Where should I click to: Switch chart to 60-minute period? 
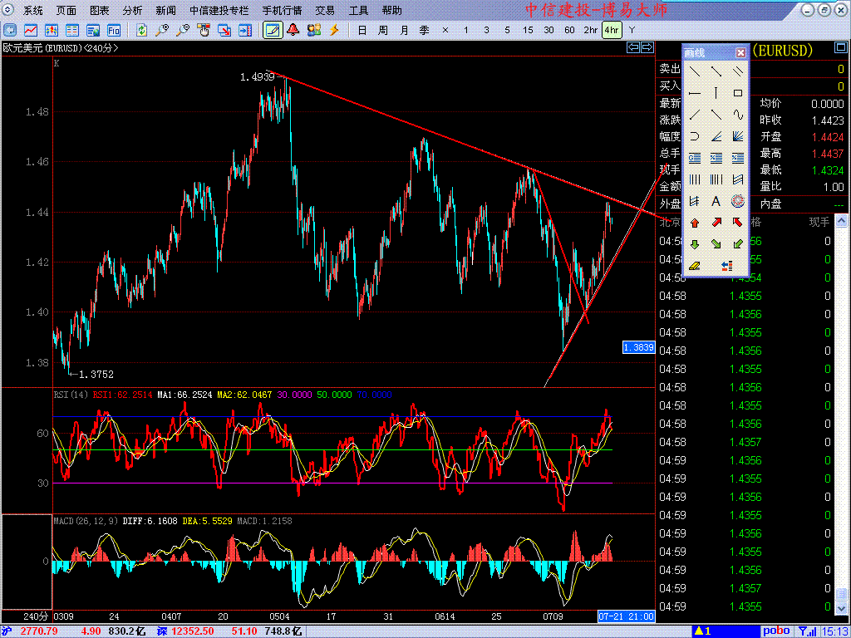[569, 31]
